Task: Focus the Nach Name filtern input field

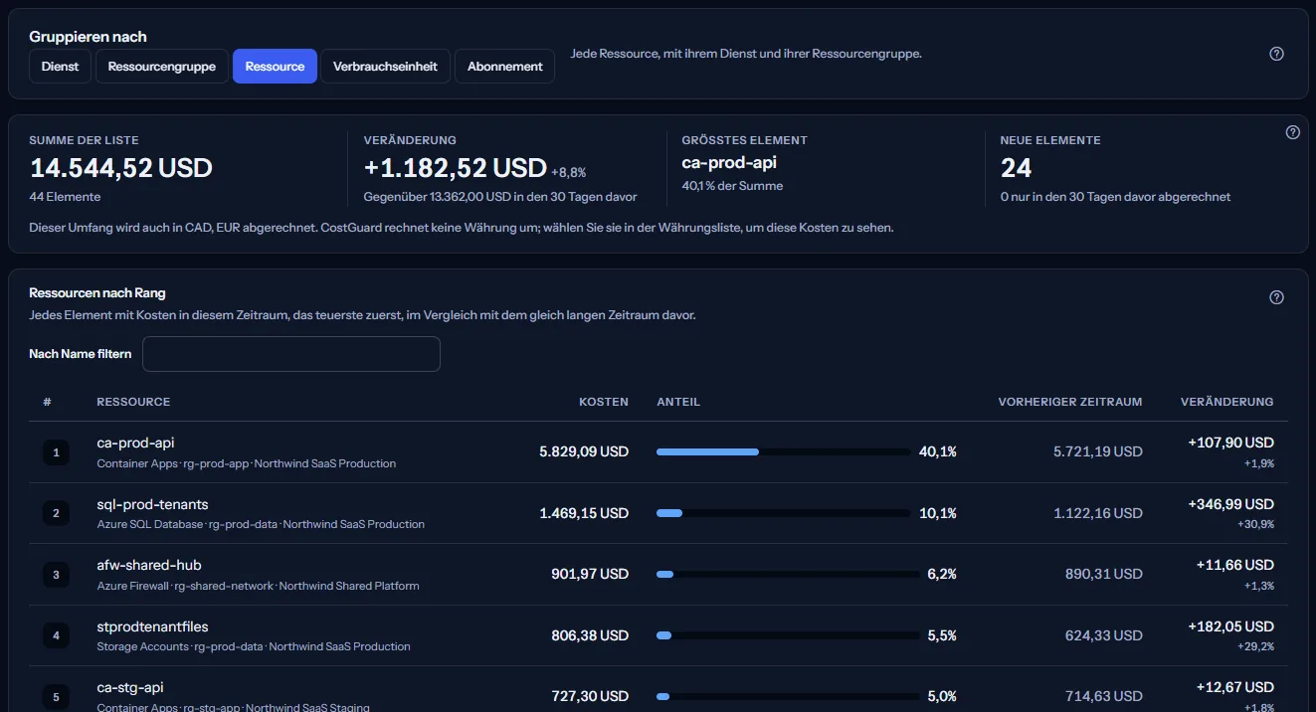Action: 291,354
